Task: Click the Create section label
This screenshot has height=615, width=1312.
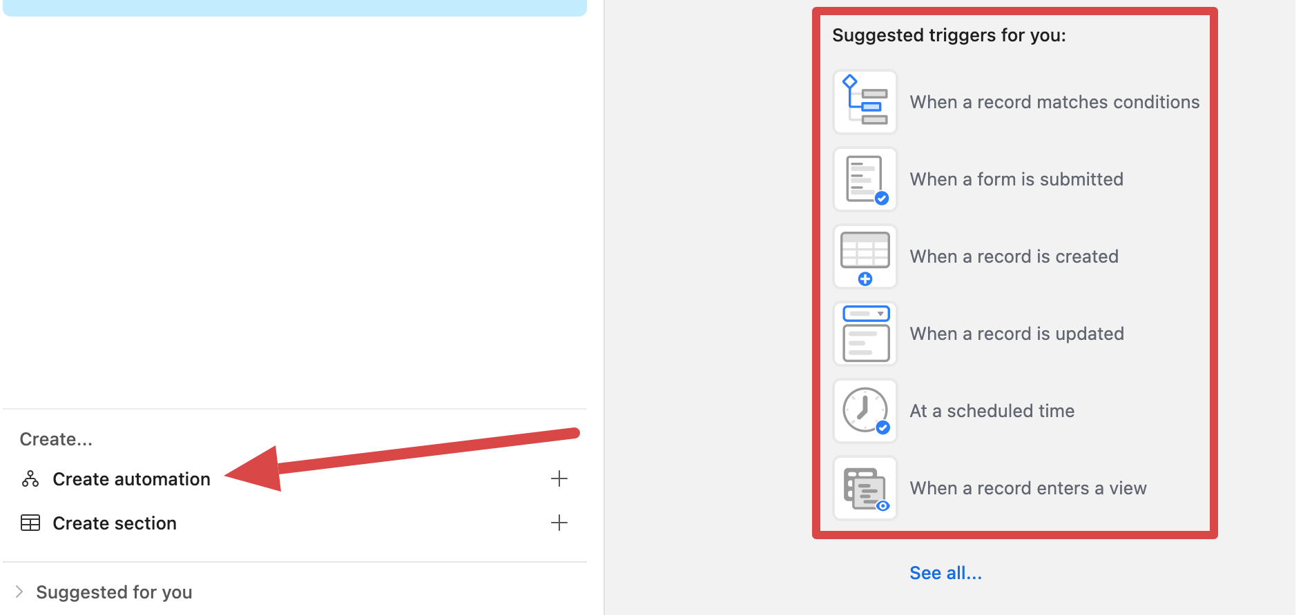Action: point(115,523)
